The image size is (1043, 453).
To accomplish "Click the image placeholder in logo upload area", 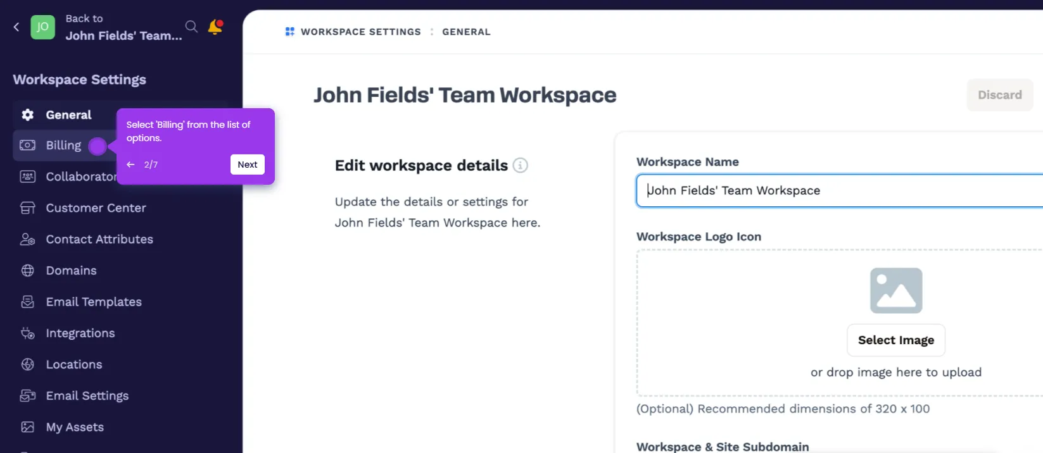I will [896, 290].
